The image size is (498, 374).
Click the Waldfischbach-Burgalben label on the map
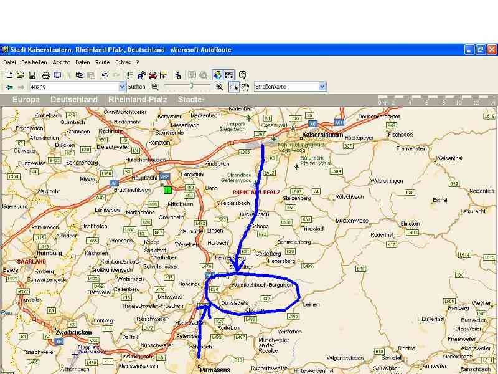(x=262, y=285)
